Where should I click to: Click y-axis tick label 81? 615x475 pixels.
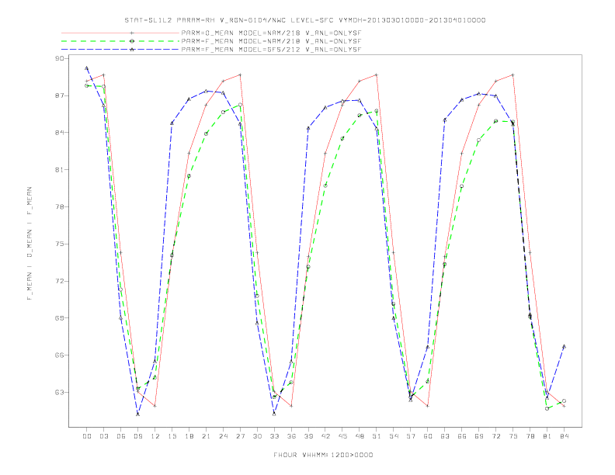pos(60,170)
